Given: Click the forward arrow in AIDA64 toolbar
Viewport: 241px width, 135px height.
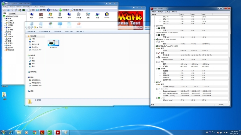Looking at the screenshot, I should (x=8, y=10).
